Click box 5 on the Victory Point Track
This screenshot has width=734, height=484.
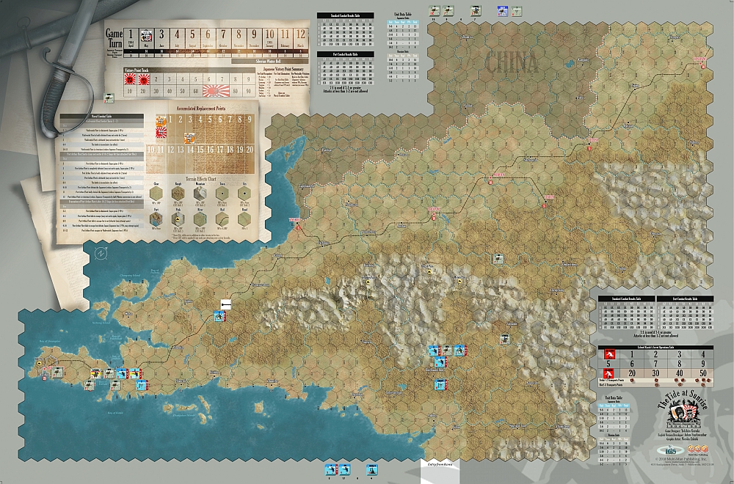[196, 79]
